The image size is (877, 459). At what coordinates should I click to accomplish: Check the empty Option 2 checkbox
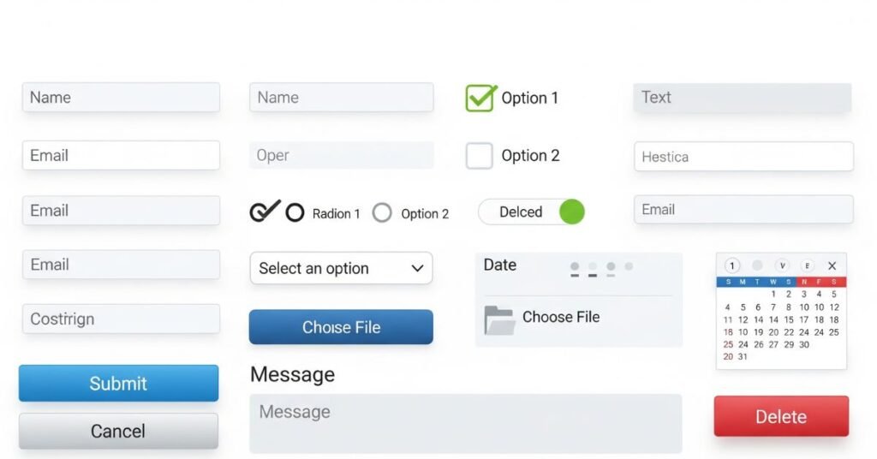click(480, 156)
